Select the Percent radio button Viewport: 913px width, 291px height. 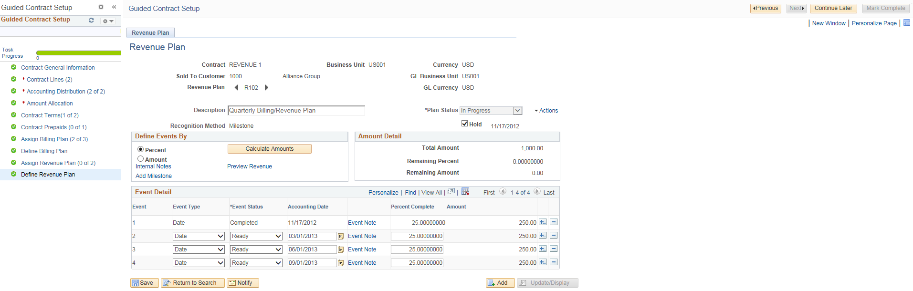(x=140, y=149)
